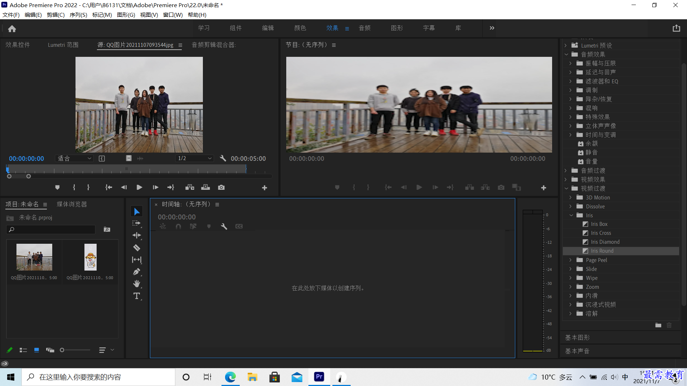The height and width of the screenshot is (386, 687).
Task: Click the Overwrite button in Source monitor
Action: (x=206, y=187)
